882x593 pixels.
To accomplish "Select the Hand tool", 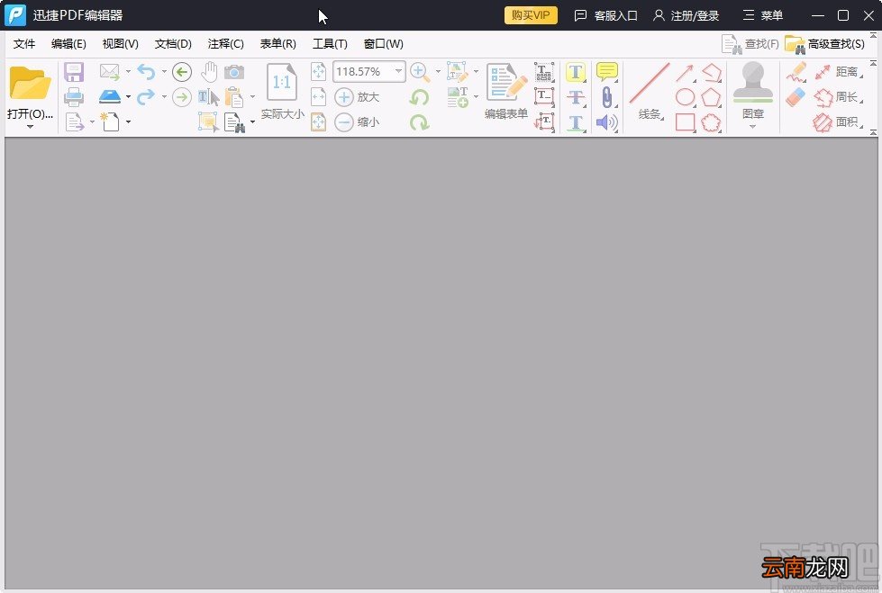I will point(209,72).
